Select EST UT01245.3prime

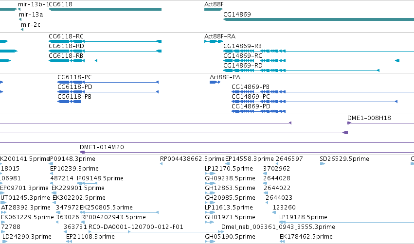click(25, 198)
